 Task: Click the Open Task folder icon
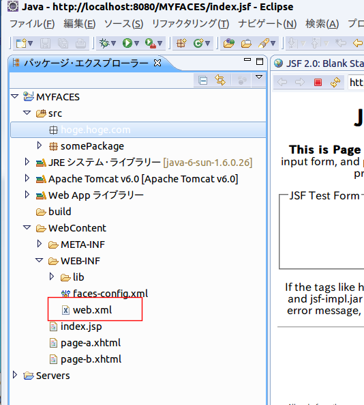coord(246,43)
